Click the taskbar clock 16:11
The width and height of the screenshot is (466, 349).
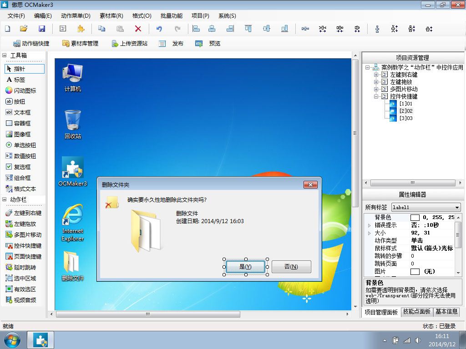pos(442,336)
